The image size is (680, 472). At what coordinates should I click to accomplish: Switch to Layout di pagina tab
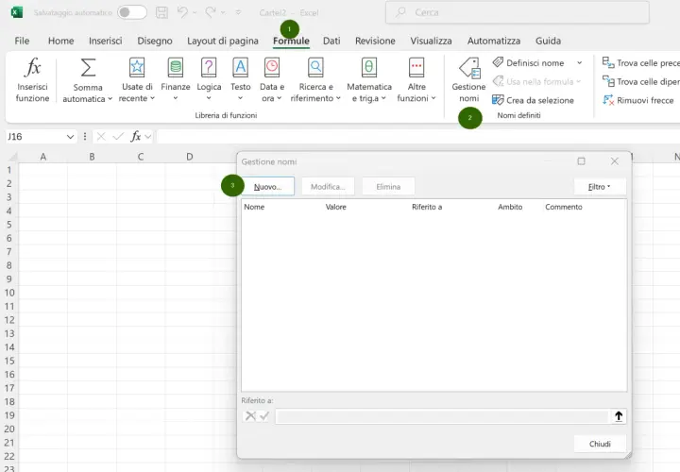click(x=223, y=41)
